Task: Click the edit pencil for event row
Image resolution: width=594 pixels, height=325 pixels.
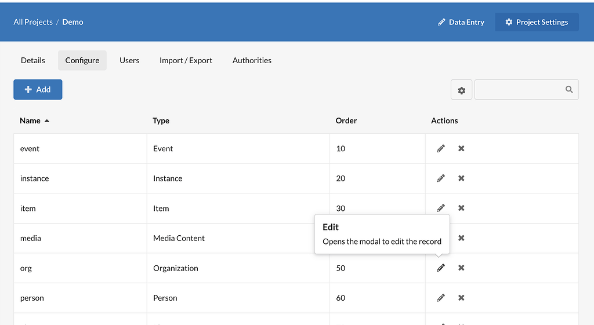Action: click(441, 148)
